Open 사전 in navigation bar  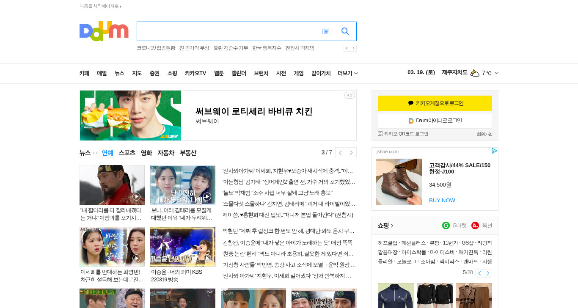point(281,73)
